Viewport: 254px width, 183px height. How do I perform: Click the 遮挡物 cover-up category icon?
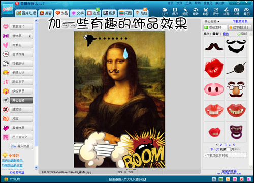point(6,109)
